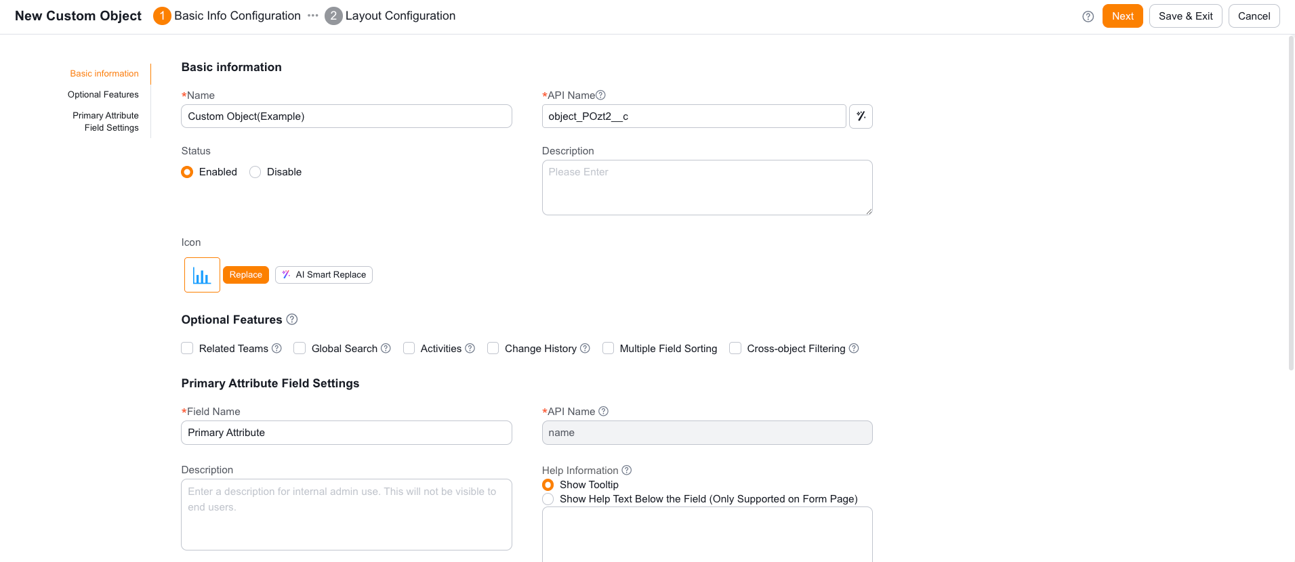The height and width of the screenshot is (562, 1295).
Task: Enable Multiple Field Sorting checkbox
Action: coord(608,349)
